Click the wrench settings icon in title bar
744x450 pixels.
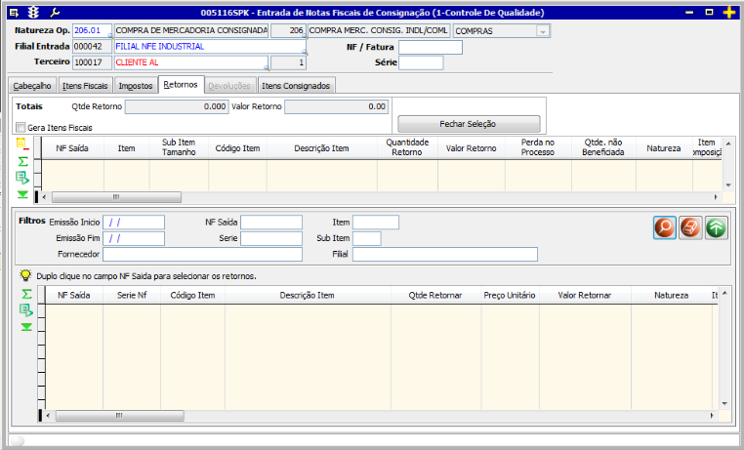tap(54, 12)
